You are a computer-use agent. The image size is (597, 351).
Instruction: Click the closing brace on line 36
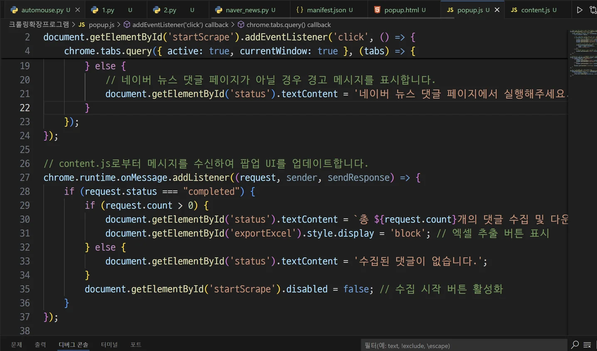[67, 303]
